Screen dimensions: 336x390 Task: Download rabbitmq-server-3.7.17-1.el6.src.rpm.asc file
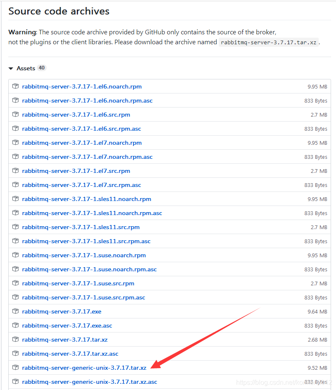pos(81,129)
